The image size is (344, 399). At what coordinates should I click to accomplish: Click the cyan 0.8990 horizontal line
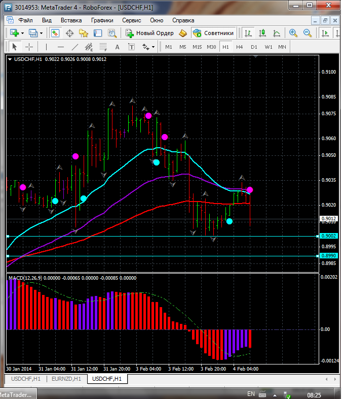tap(152, 256)
